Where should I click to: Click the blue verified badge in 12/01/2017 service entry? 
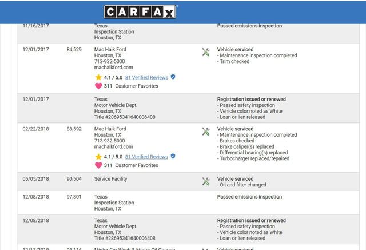pyautogui.click(x=173, y=77)
